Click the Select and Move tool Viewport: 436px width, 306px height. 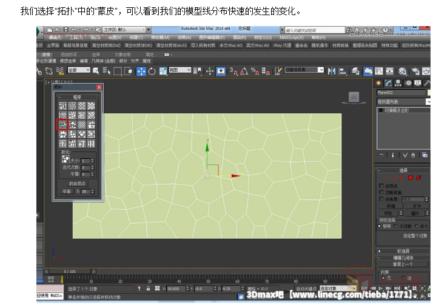point(141,71)
